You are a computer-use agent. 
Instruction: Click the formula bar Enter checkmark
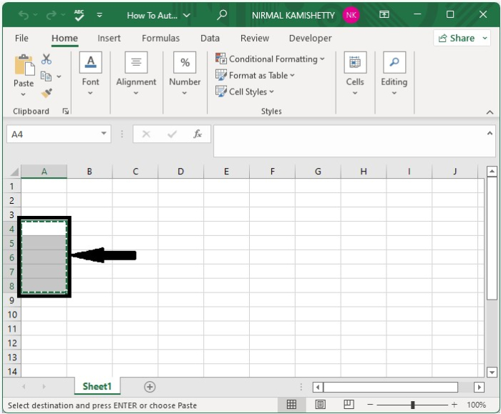(172, 134)
